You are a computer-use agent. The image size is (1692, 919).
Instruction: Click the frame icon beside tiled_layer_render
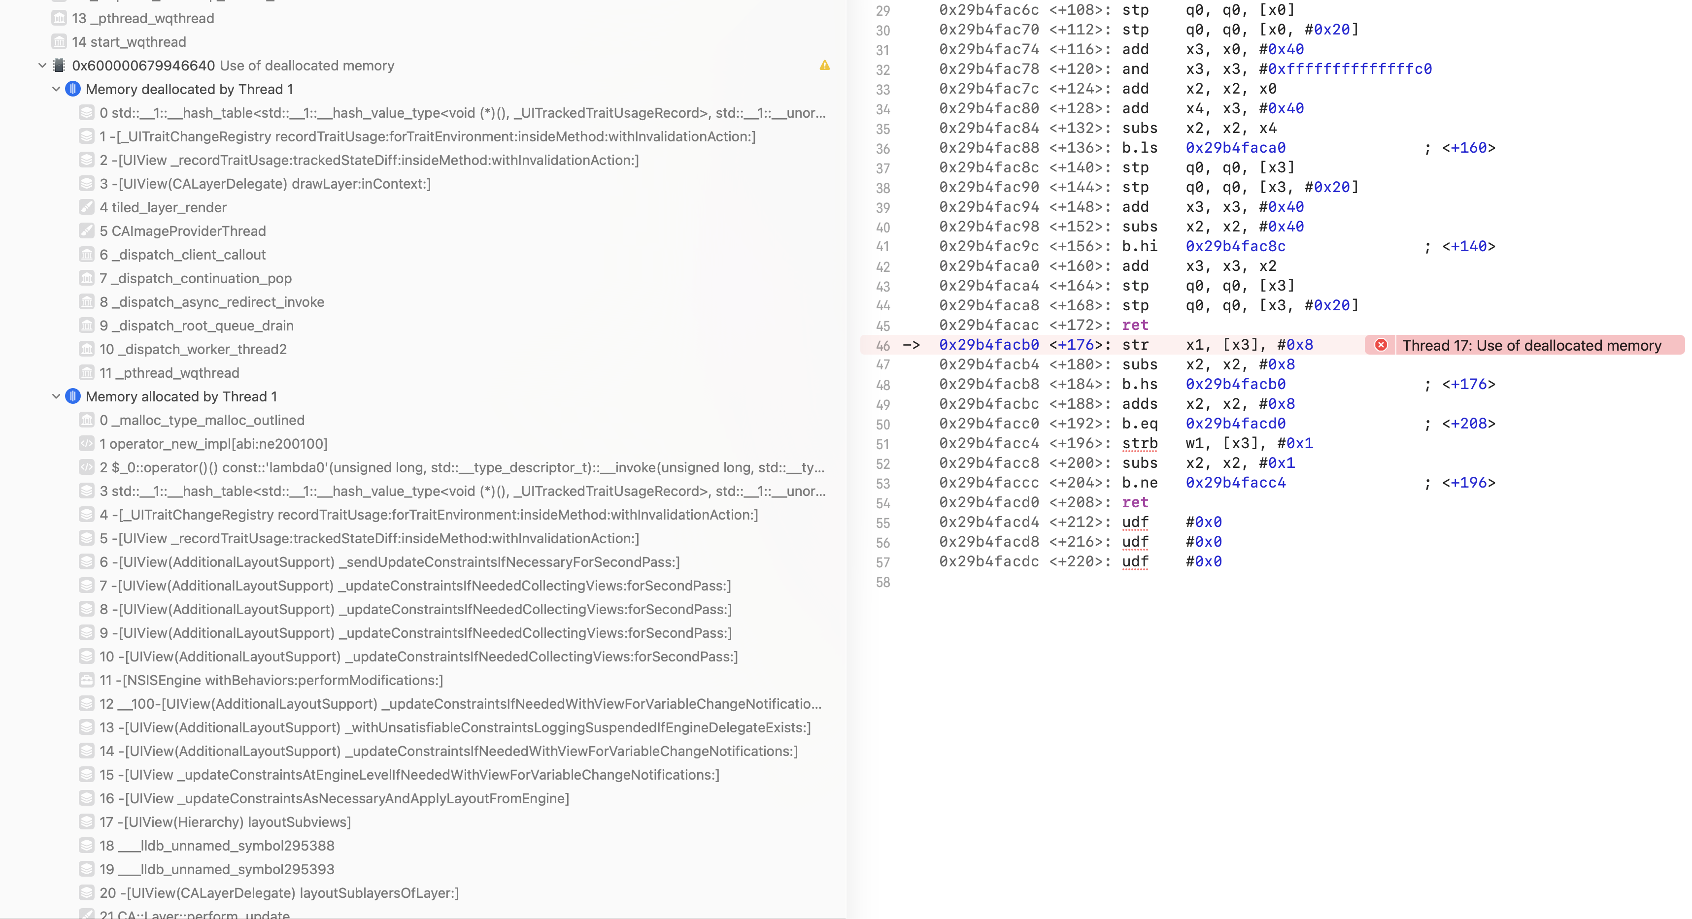pos(86,207)
